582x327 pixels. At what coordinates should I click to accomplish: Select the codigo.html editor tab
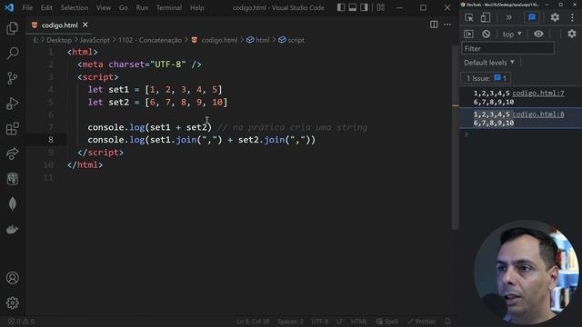(x=59, y=25)
